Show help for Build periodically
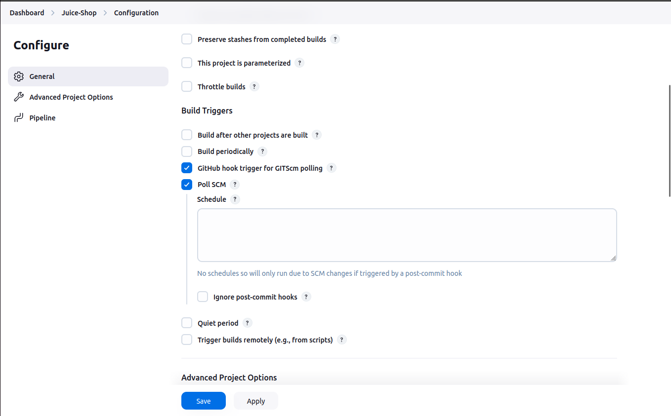 click(x=262, y=151)
